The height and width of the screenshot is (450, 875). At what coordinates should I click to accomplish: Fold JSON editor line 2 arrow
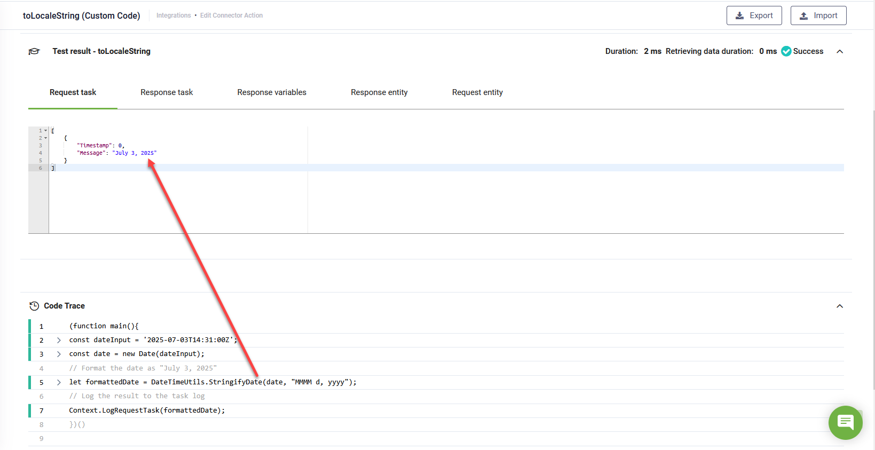pyautogui.click(x=45, y=138)
